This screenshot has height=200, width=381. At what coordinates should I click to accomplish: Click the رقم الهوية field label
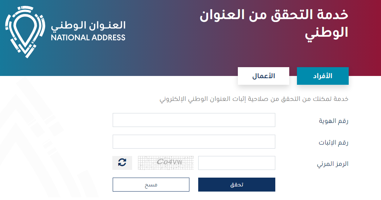[x=333, y=121]
